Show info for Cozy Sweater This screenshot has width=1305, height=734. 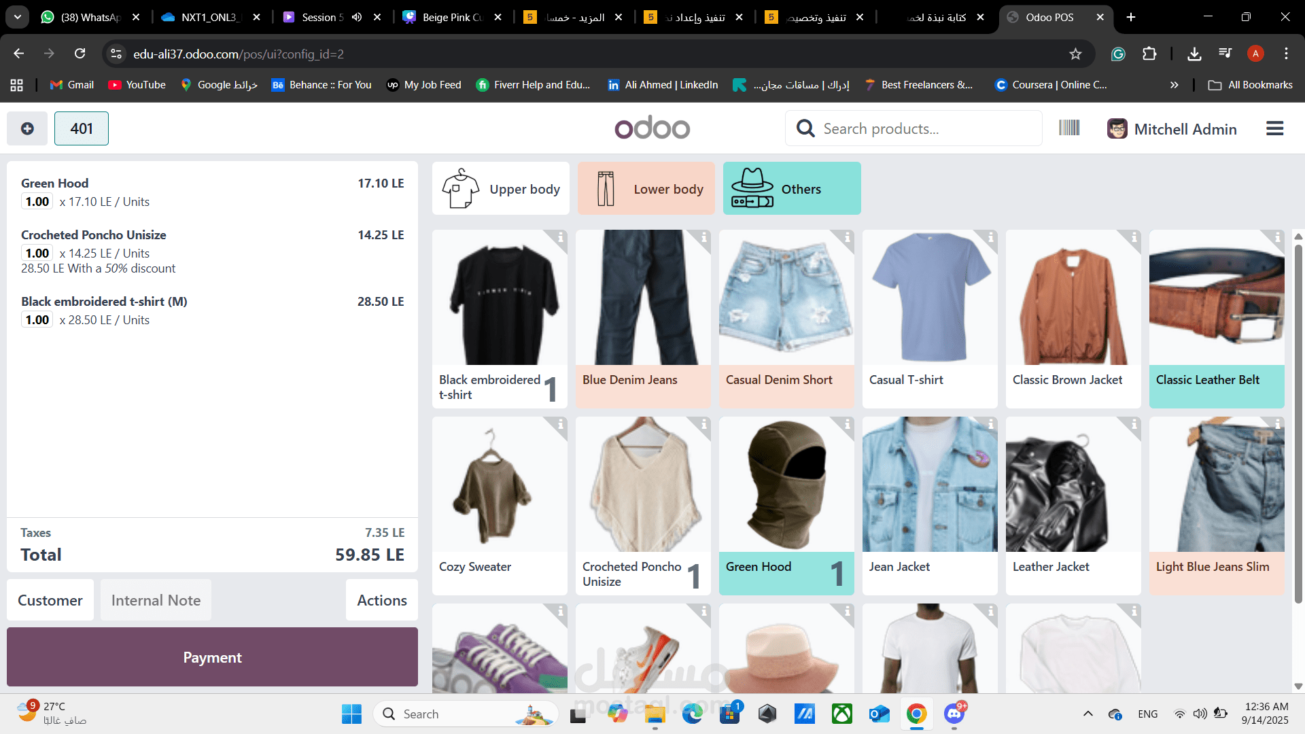560,424
